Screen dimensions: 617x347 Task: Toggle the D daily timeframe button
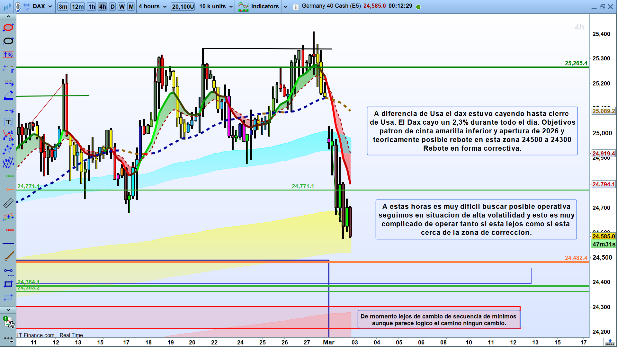point(112,6)
